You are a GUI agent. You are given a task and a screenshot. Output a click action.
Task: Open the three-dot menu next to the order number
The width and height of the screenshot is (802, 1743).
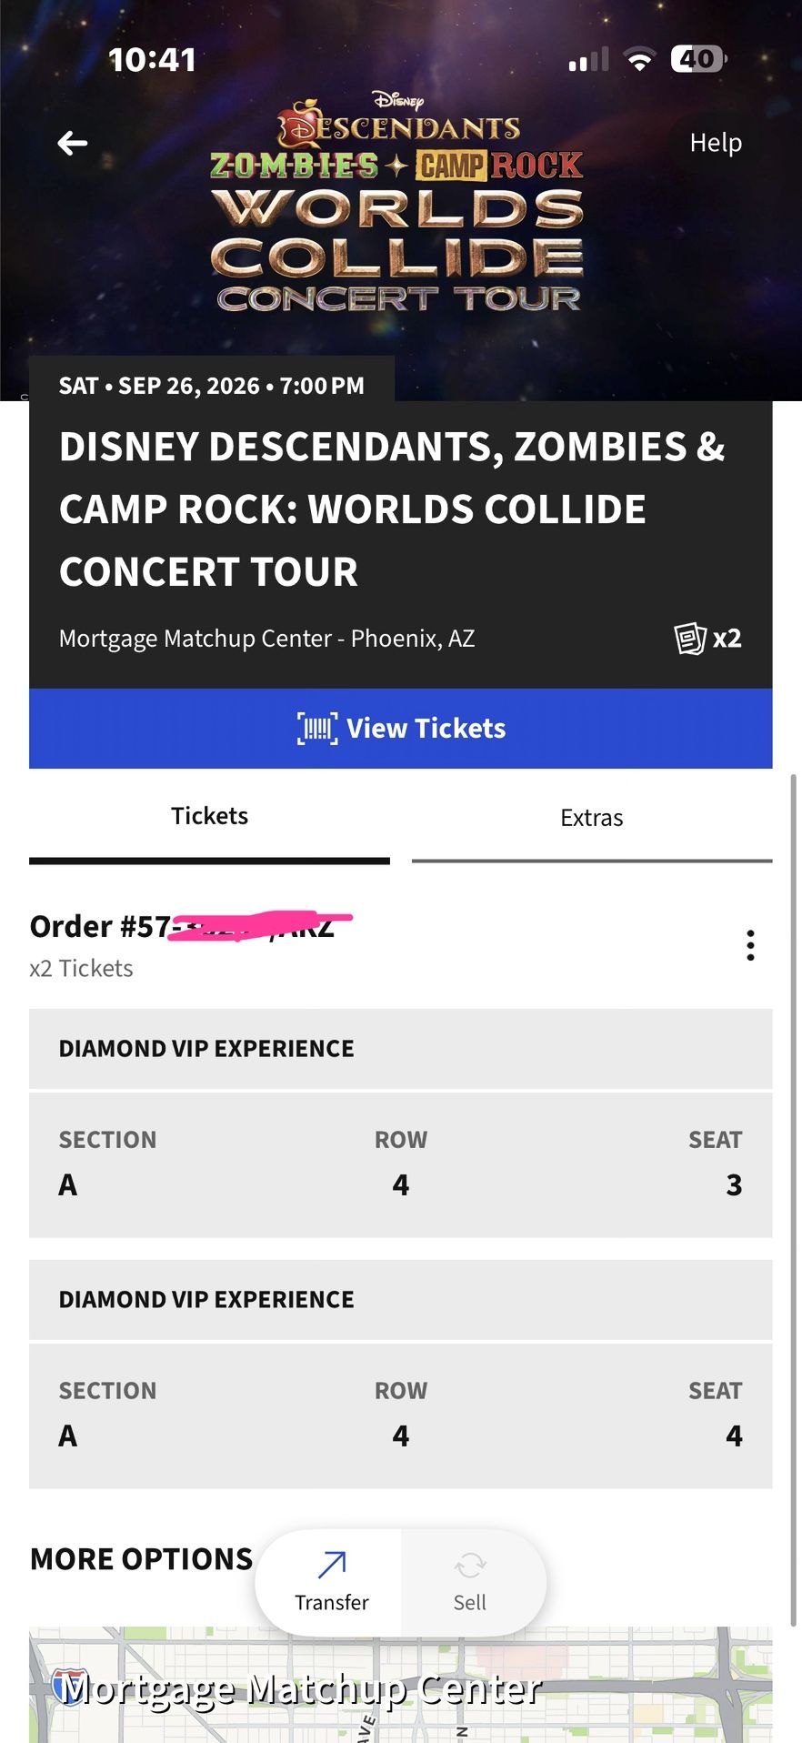point(750,945)
